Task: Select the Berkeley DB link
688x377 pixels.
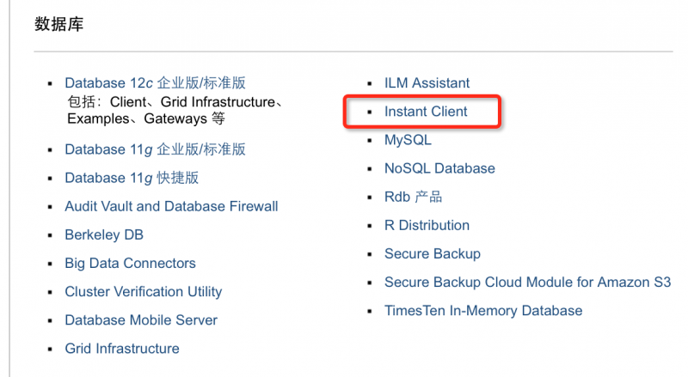Action: click(104, 234)
